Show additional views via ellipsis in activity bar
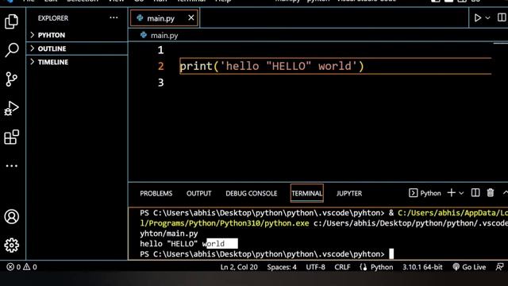Screen dimensions: 508x286 12,166
